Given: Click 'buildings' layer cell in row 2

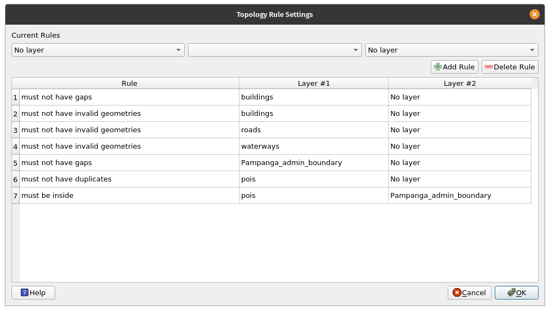Looking at the screenshot, I should click(314, 114).
